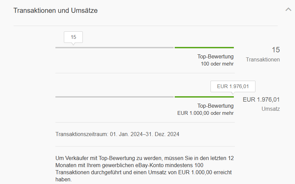Click the green segment of the Umsatz bar

tap(204, 97)
